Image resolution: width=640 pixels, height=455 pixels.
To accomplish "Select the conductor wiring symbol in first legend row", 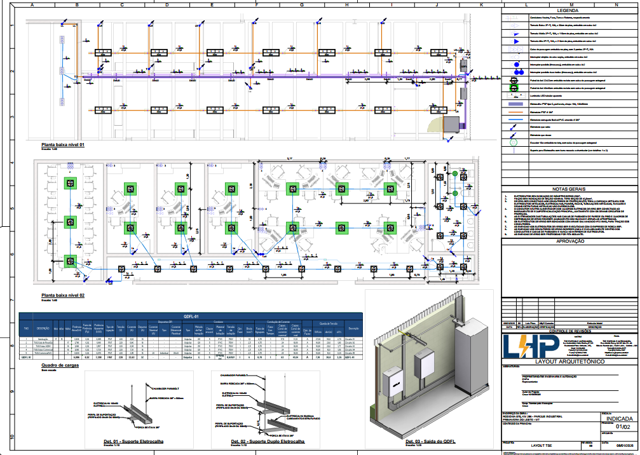I will pos(512,18).
